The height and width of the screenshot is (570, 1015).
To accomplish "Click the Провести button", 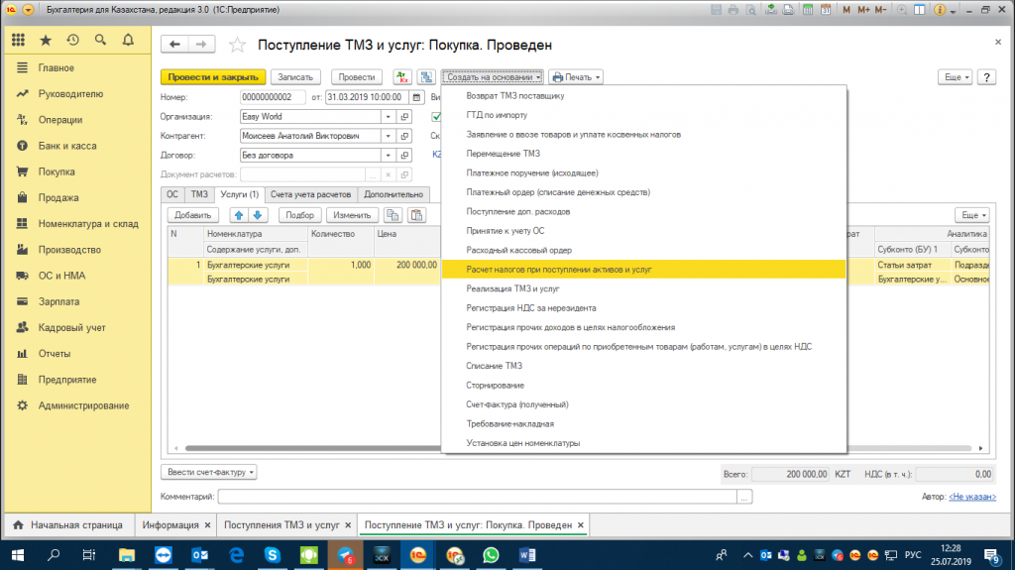I will 357,77.
